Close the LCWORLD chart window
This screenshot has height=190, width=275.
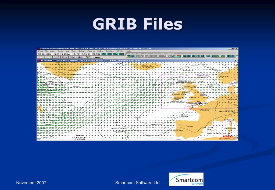235,60
